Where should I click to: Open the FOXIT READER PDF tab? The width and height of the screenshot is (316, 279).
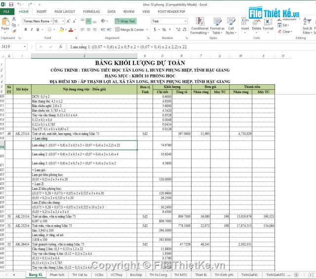[171, 12]
